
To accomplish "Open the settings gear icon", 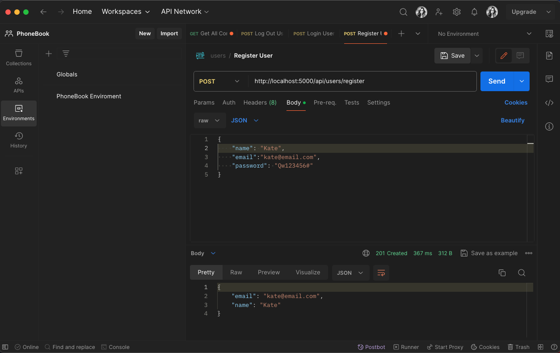I will [x=457, y=12].
